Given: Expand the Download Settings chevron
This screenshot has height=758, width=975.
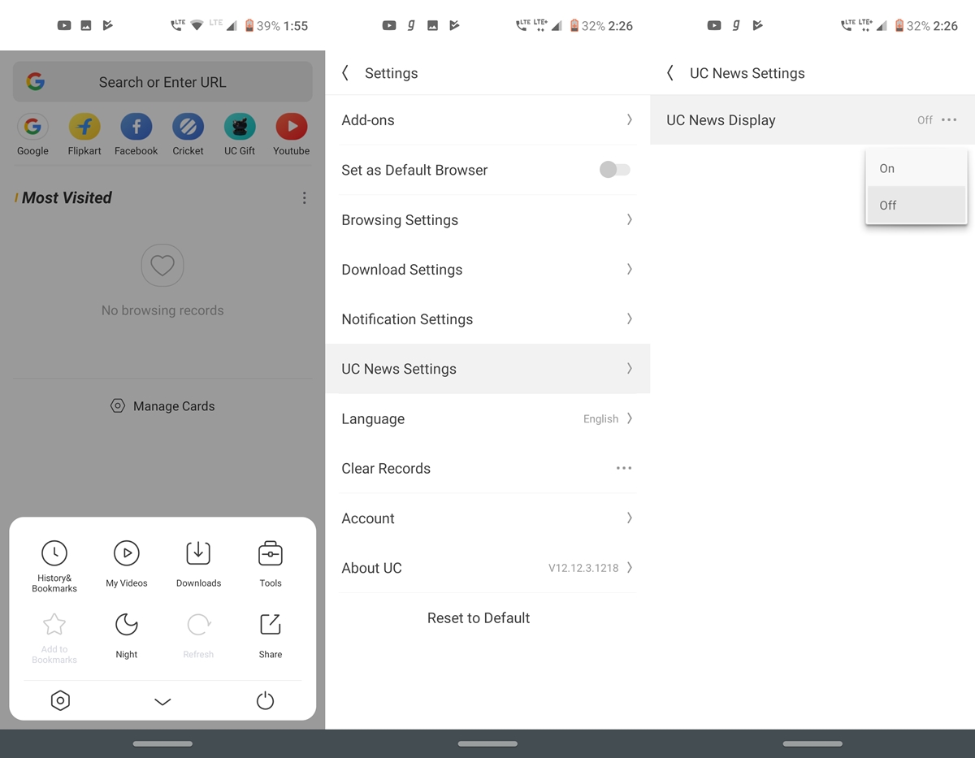Looking at the screenshot, I should tap(630, 270).
